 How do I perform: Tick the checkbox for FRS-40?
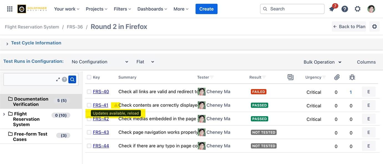pos(89,92)
